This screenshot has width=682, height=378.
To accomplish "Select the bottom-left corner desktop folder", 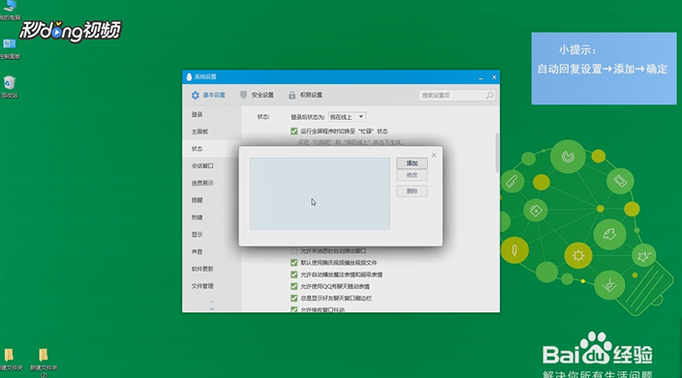I will click(x=10, y=361).
